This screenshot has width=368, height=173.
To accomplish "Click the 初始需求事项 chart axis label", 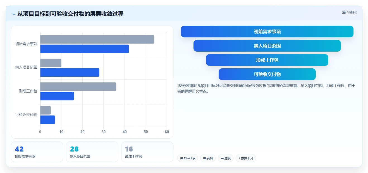I will click(26, 44).
